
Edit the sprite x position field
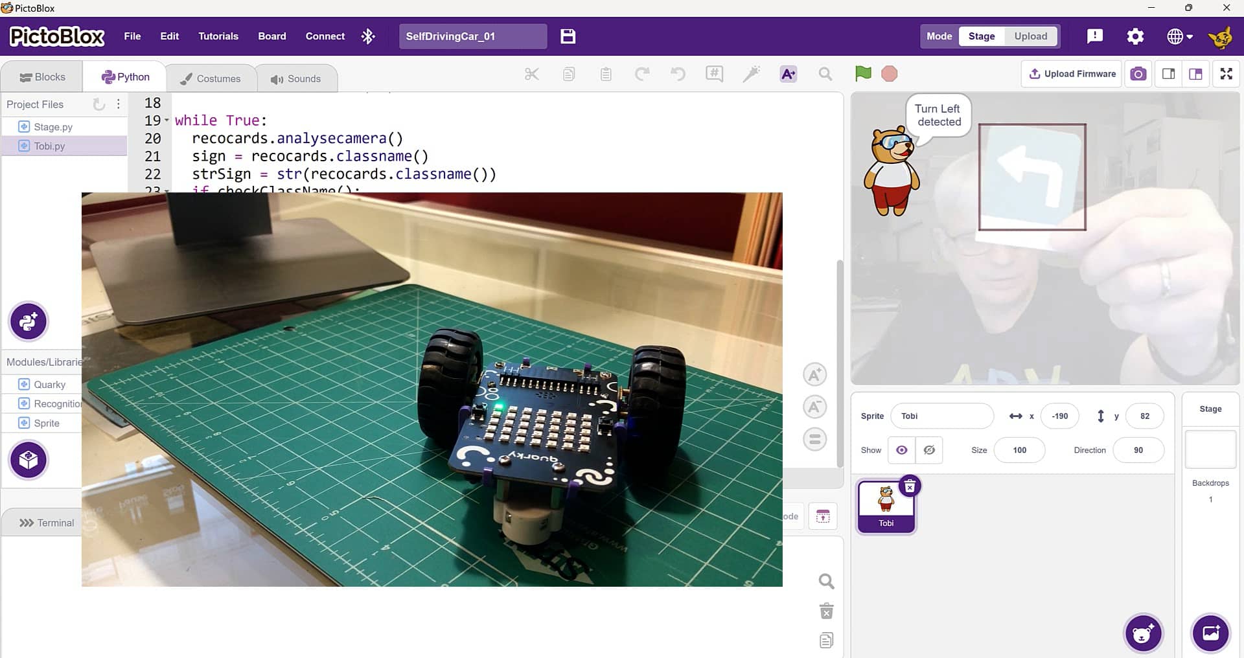click(1059, 416)
